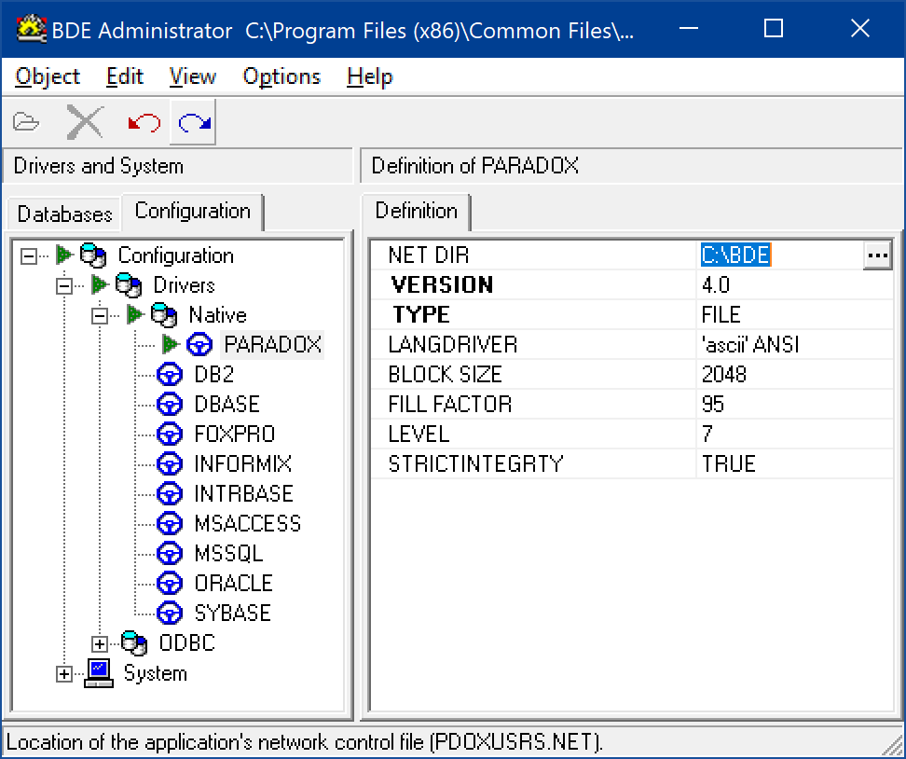
Task: Click the ORACLE driver icon
Action: coord(170,584)
